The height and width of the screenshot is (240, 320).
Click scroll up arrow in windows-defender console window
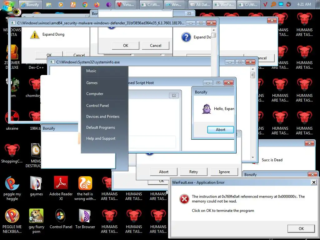[x=214, y=30]
